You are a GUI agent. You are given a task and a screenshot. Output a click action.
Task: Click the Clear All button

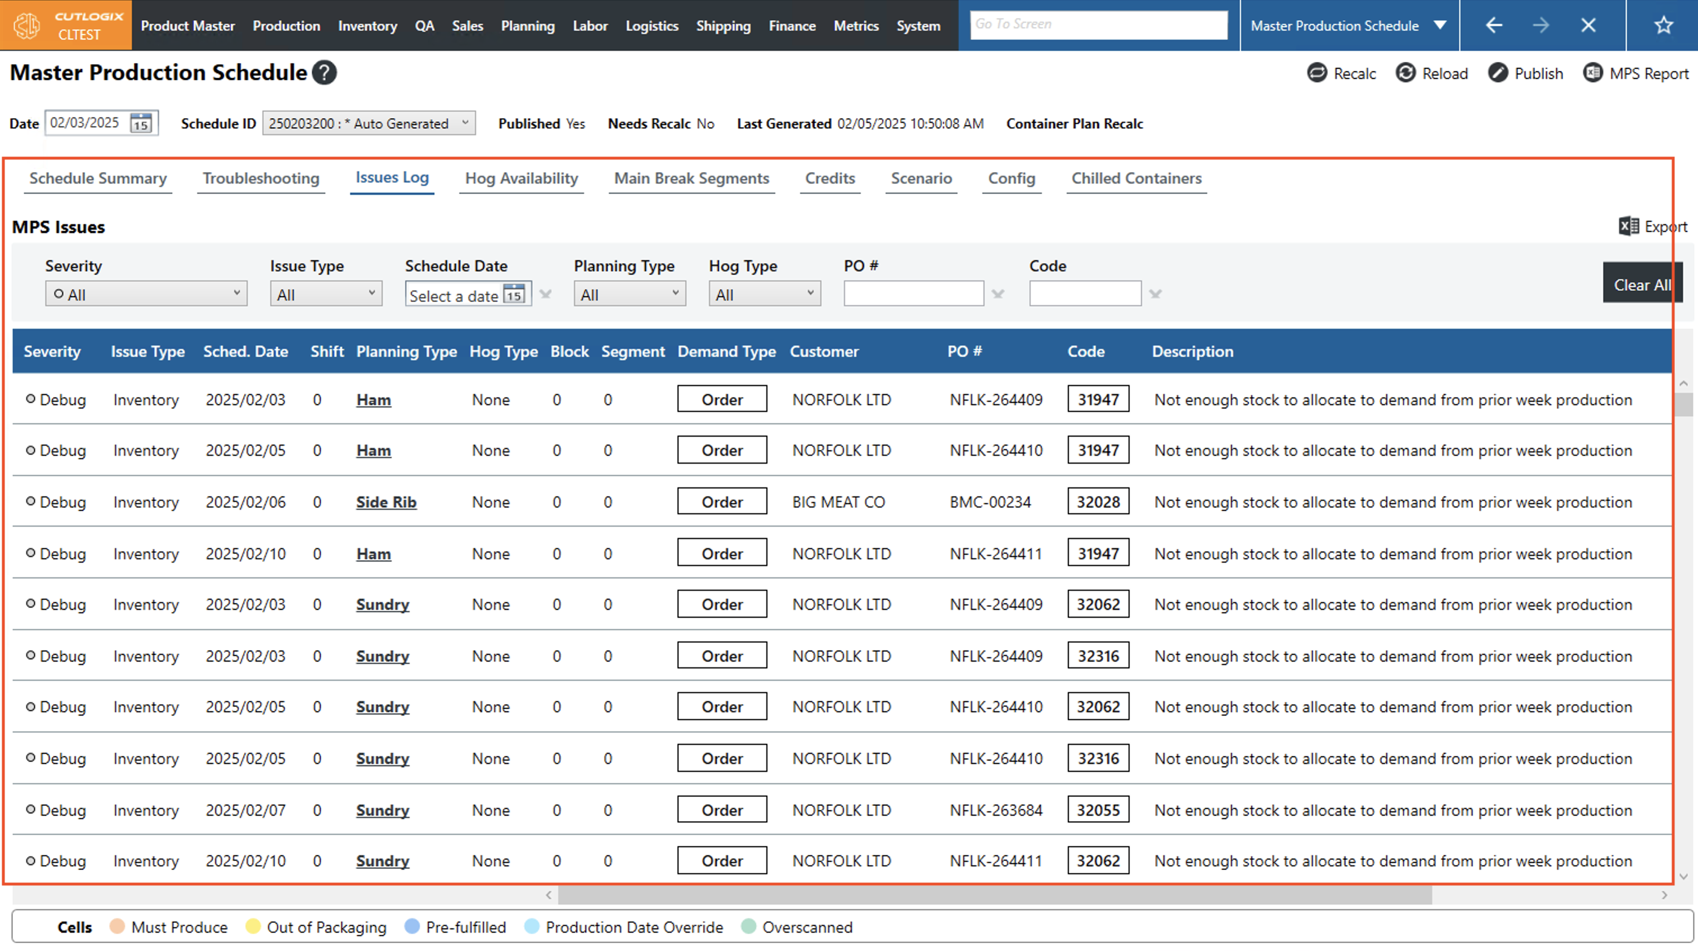(1641, 285)
